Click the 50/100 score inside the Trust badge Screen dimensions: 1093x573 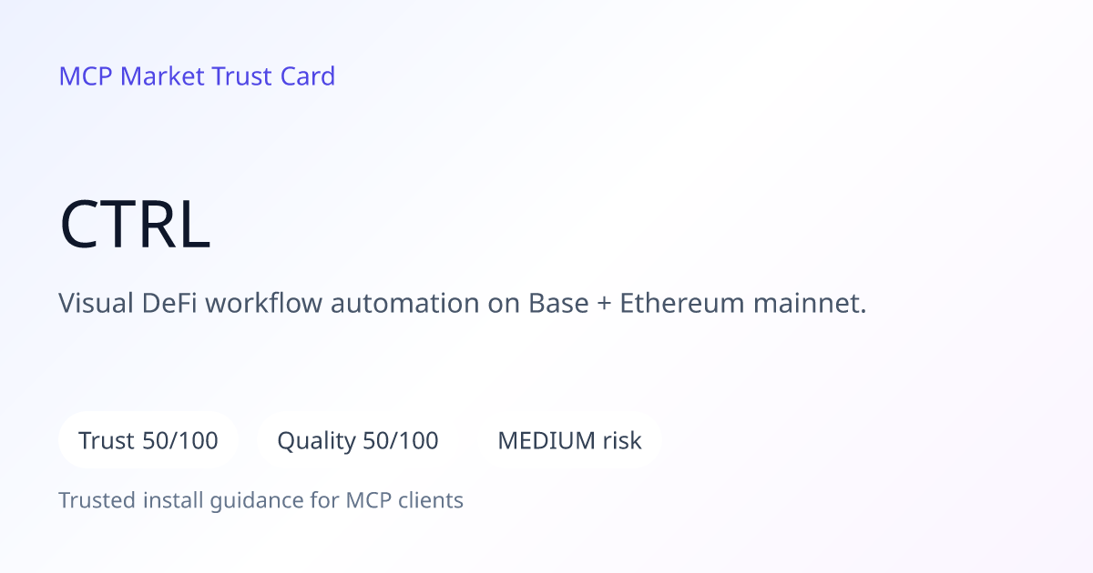pos(180,441)
